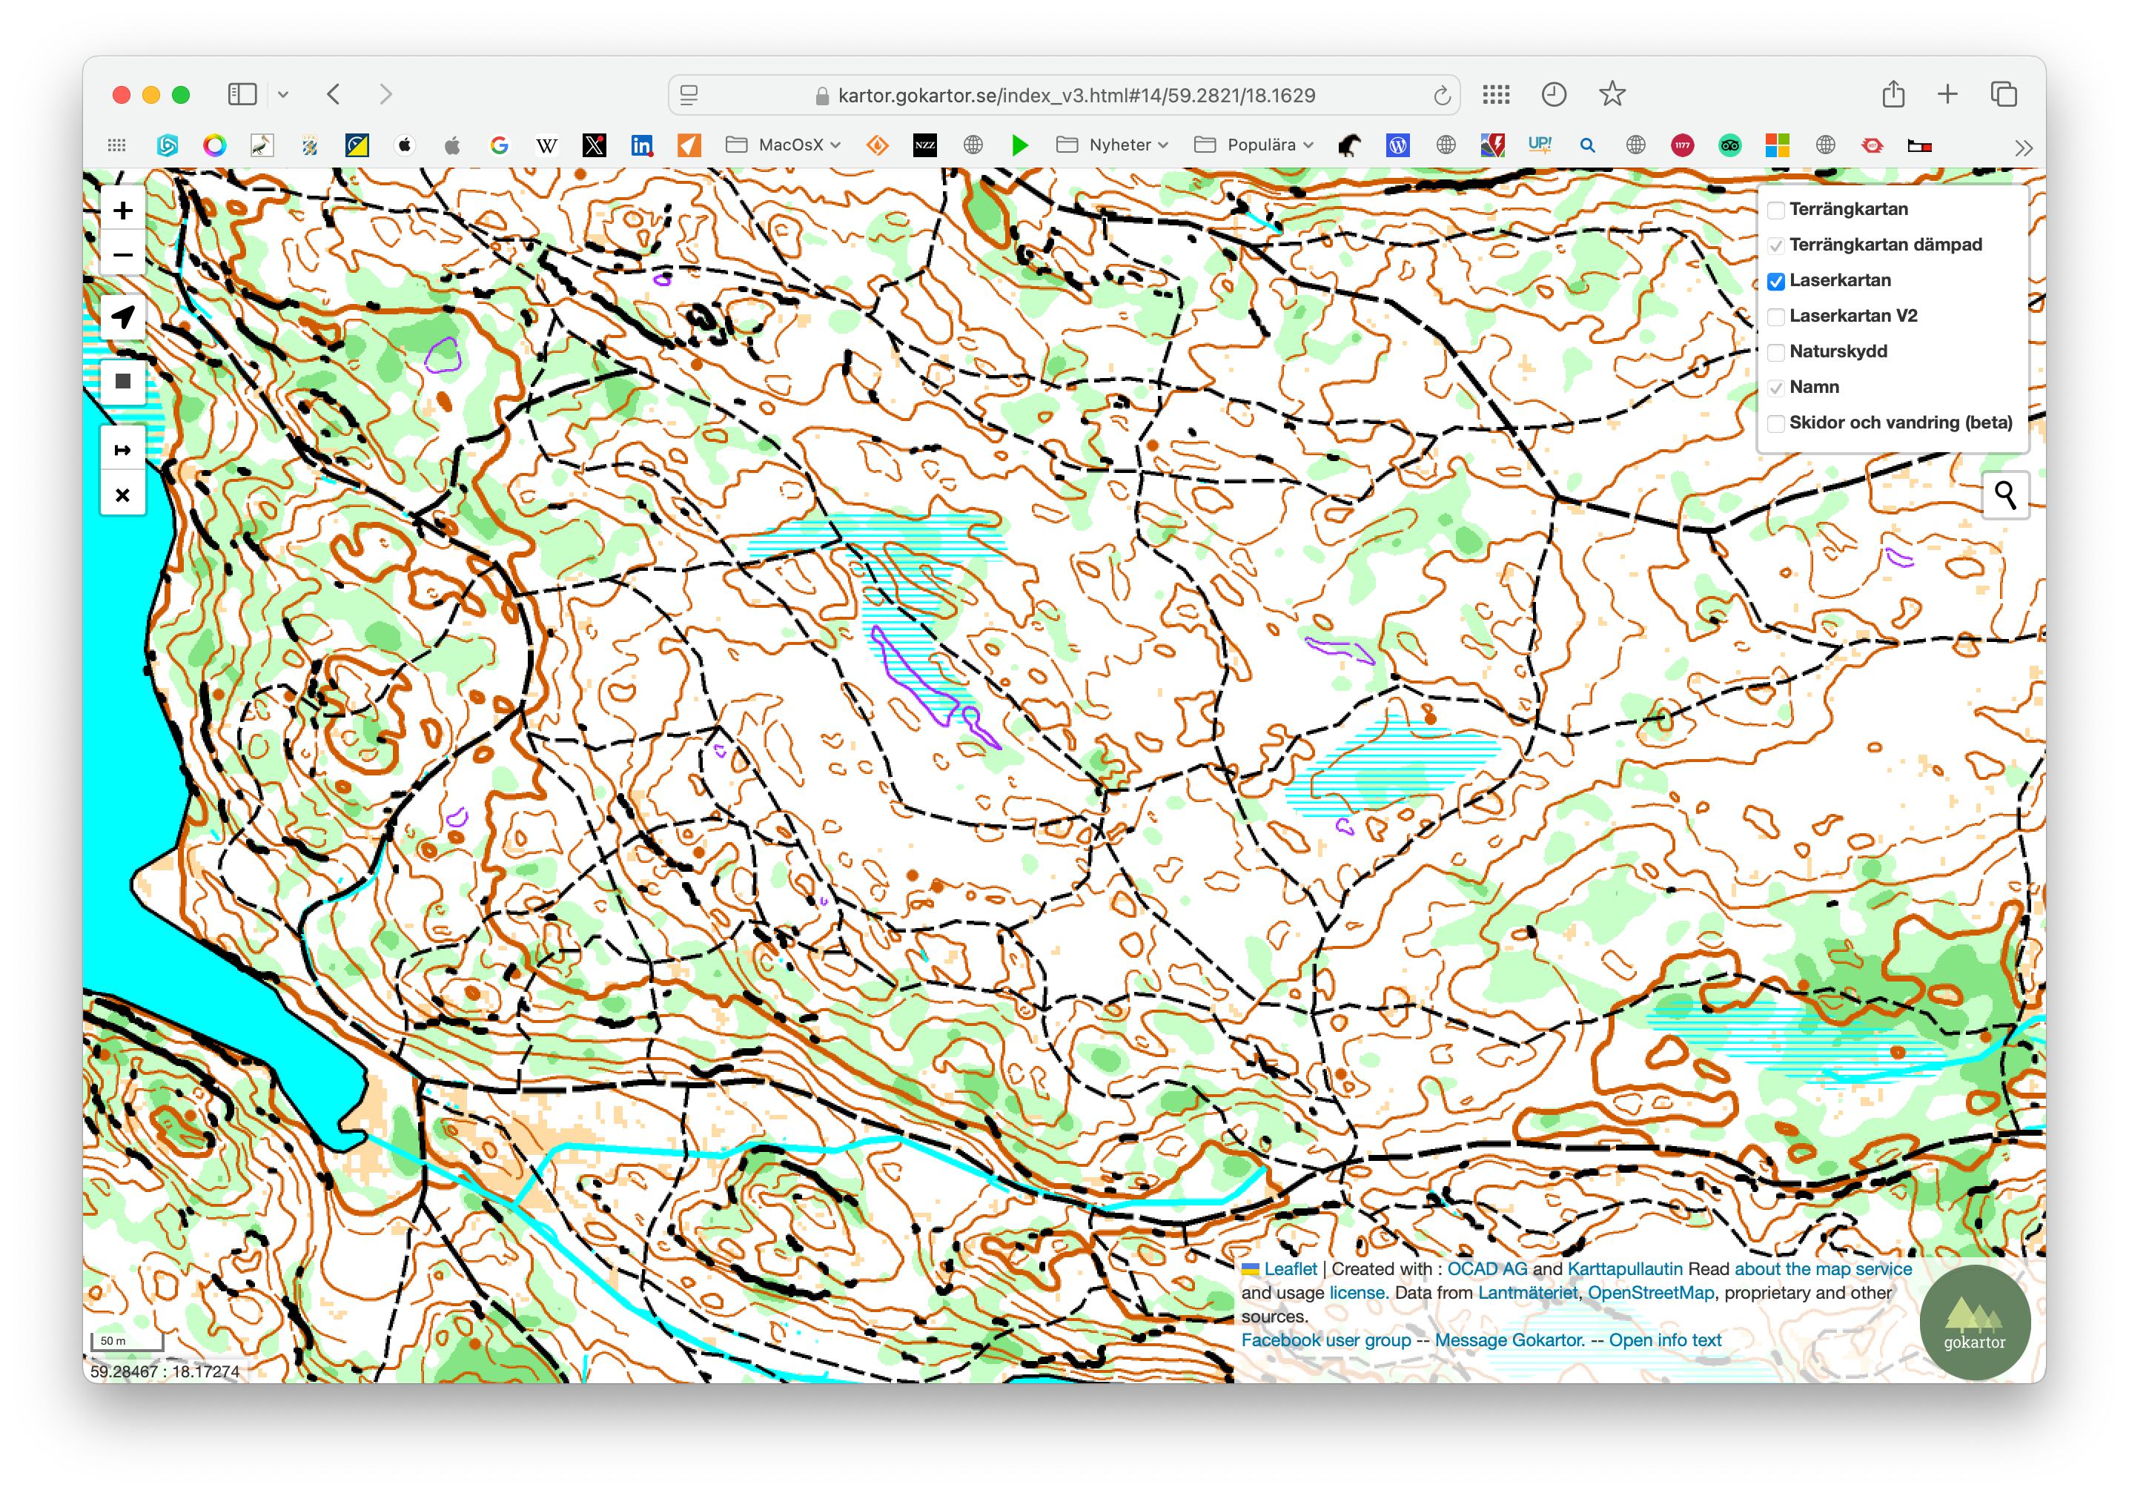Screen dimensions: 2129x1493
Task: Click the address bar URL field
Action: [x=1076, y=96]
